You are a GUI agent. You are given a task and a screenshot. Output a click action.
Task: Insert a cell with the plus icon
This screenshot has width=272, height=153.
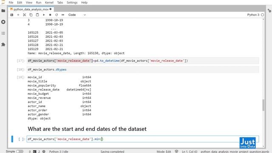[x=18, y=15]
